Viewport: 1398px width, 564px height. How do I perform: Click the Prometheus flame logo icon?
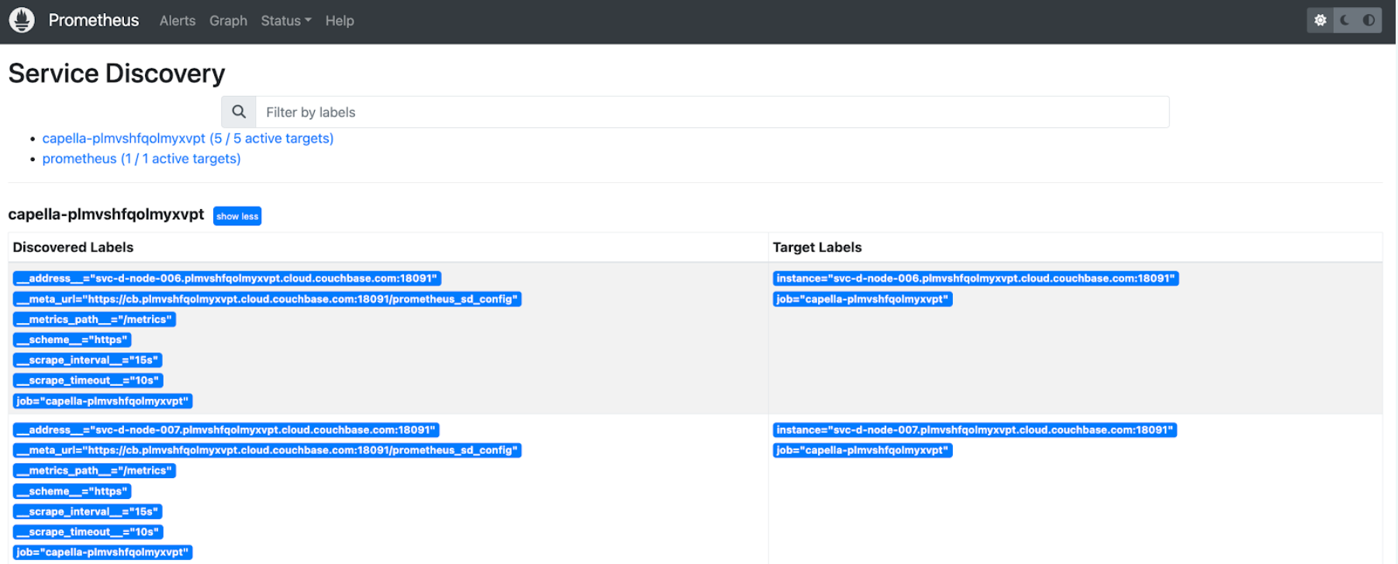click(22, 20)
